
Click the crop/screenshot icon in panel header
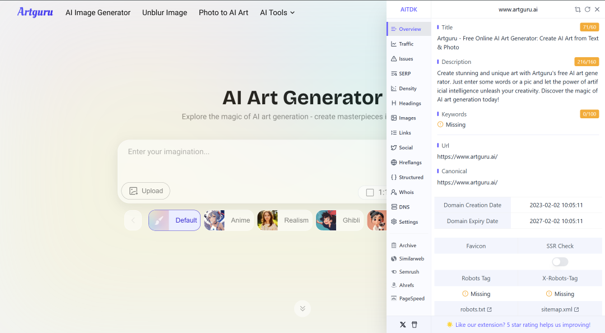(x=578, y=10)
